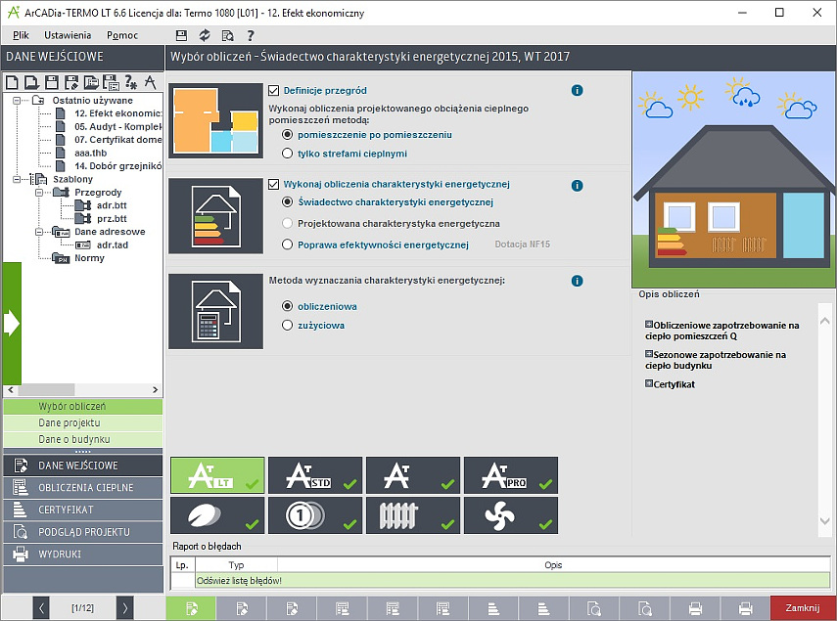
Task: Select the ArCADia-TERMO STD module tile
Action: (315, 475)
